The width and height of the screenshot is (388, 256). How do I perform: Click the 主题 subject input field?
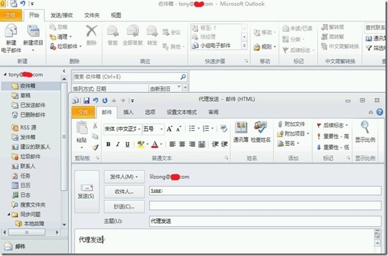[x=265, y=221]
